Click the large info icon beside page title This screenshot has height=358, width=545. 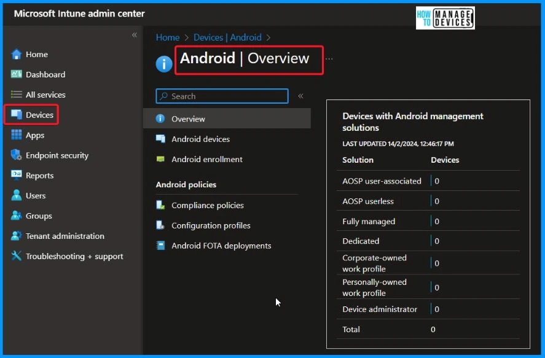click(x=164, y=64)
